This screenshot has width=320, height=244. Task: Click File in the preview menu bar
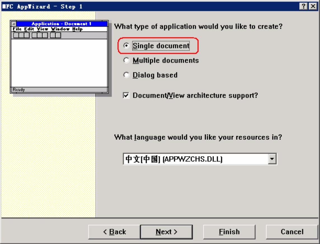(17, 29)
